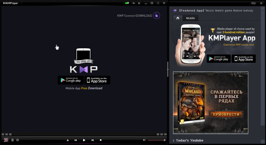Click the World of Warcraft box art
The height and width of the screenshot is (145, 266).
(x=191, y=103)
